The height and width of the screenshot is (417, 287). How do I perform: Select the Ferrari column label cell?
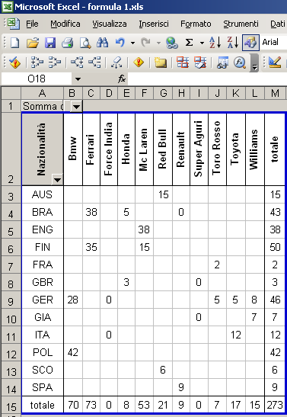(91, 149)
